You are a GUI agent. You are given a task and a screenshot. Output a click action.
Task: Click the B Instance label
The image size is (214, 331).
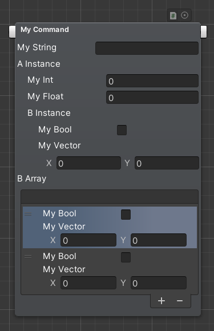(x=49, y=113)
